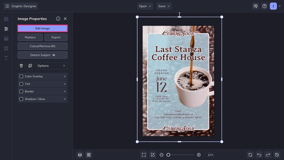Click the bottom-left selection corner handle

pyautogui.click(x=137, y=142)
